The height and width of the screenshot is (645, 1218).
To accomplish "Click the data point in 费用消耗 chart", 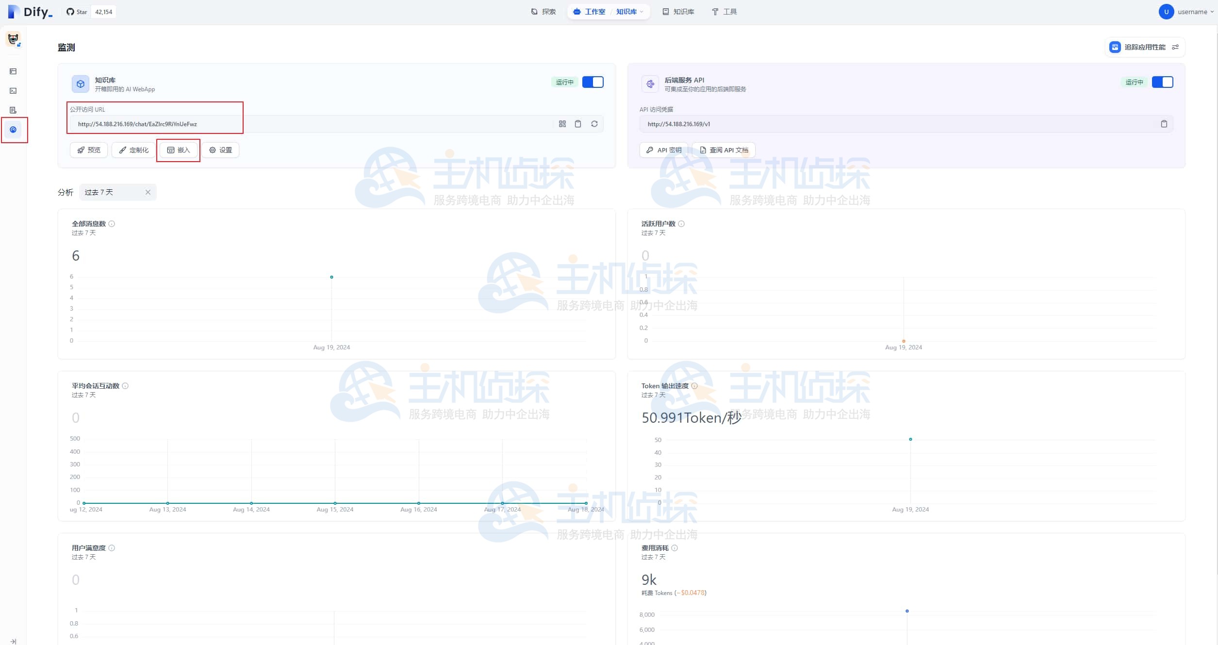I will click(x=907, y=611).
